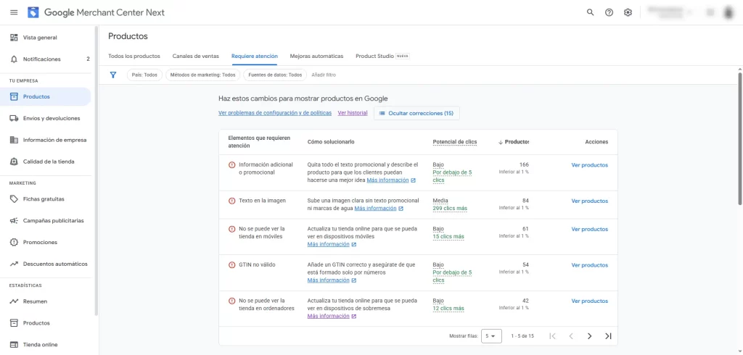
Task: Click error icon for Información adicional o promocional
Action: point(231,165)
